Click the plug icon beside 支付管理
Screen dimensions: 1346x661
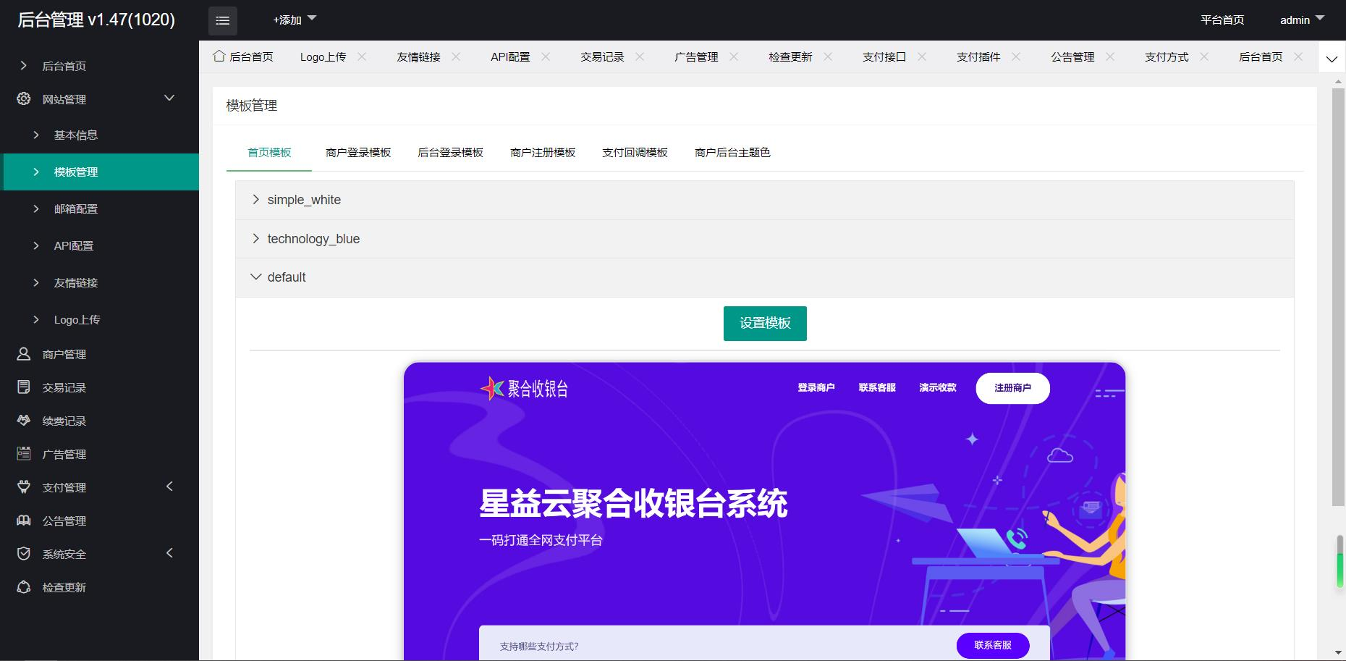tap(24, 487)
